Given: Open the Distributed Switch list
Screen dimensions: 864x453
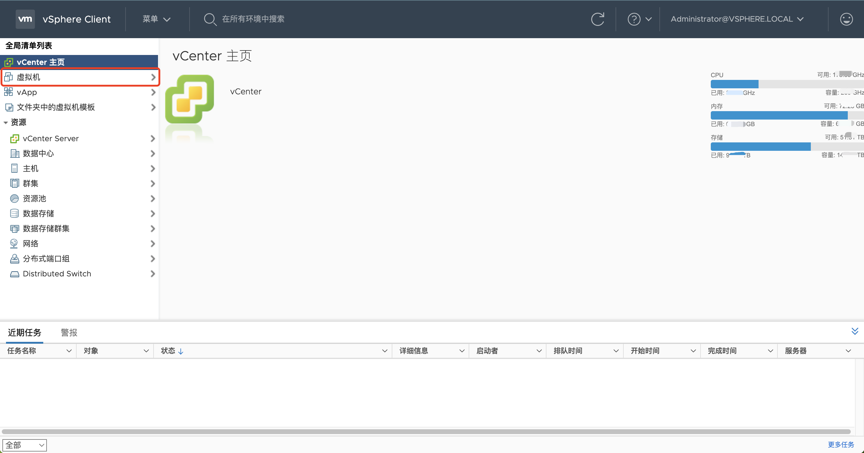Looking at the screenshot, I should click(79, 274).
